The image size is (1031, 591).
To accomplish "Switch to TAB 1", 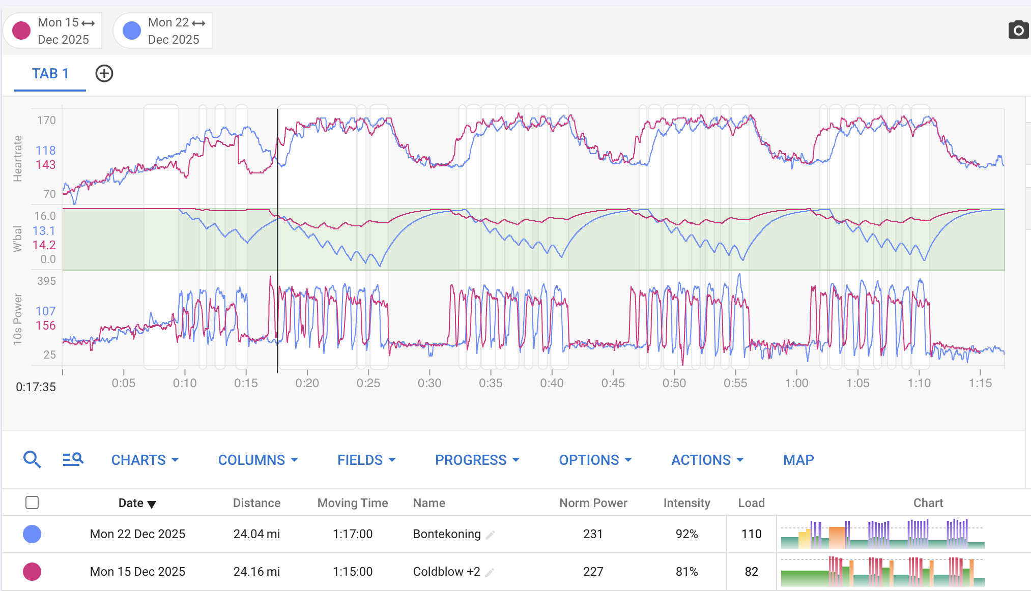I will coord(50,74).
